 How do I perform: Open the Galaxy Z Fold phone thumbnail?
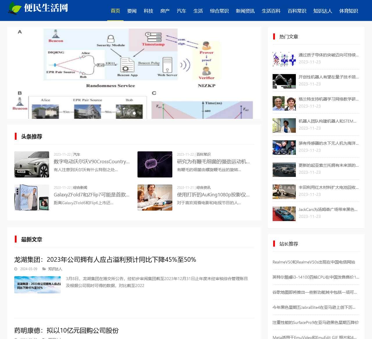(x=32, y=198)
